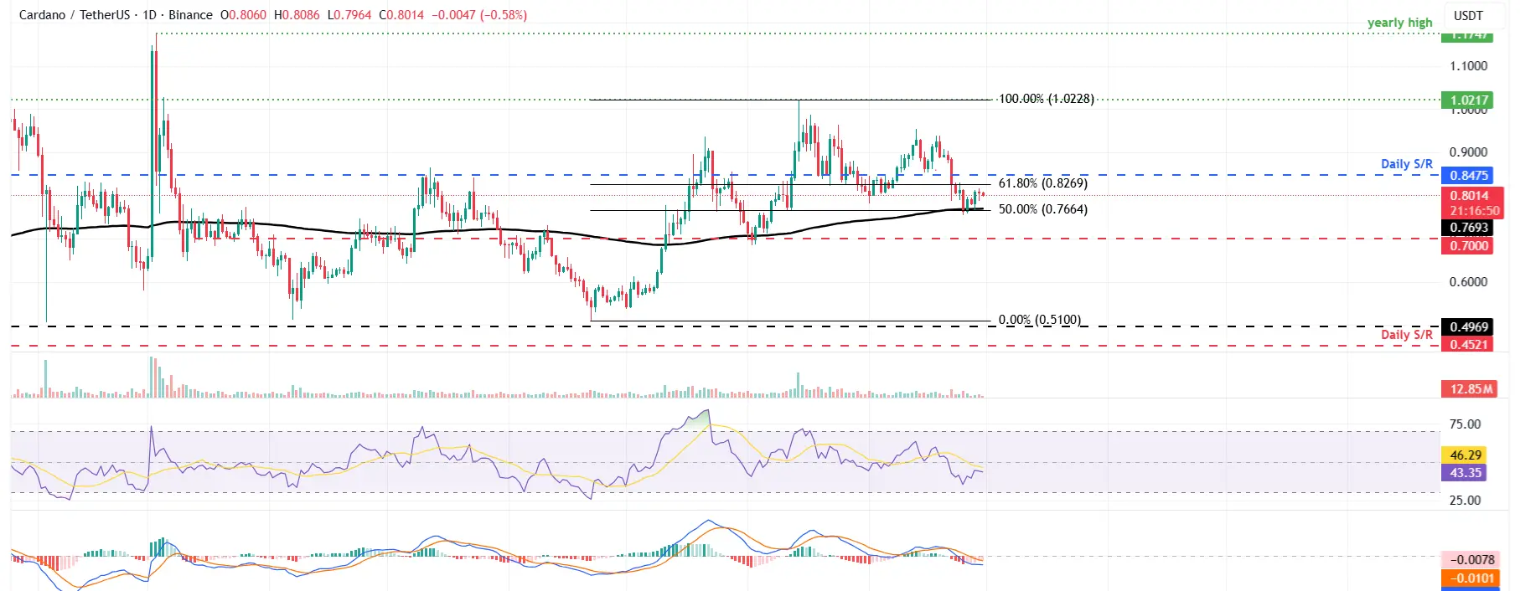Click the red "Daily S/R" label near 0.4521
This screenshot has width=1520, height=591.
coord(1406,335)
